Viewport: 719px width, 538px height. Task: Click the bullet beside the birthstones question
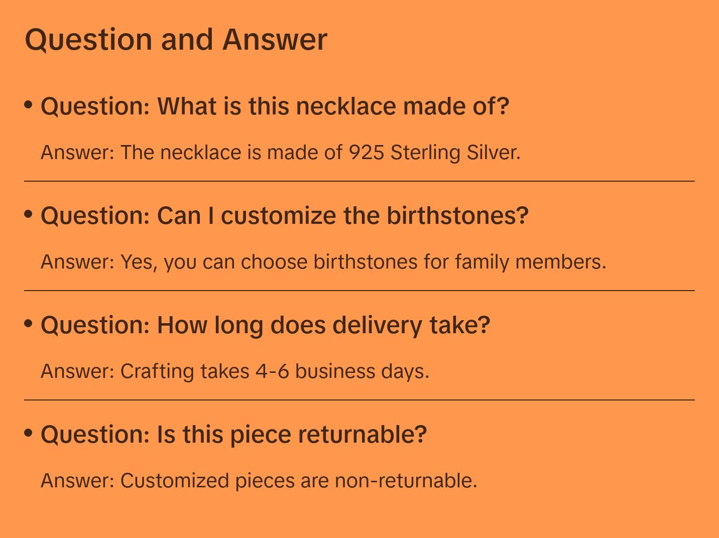point(29,214)
